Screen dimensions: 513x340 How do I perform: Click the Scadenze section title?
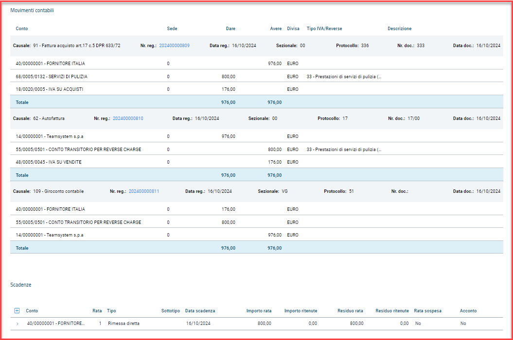click(x=20, y=285)
